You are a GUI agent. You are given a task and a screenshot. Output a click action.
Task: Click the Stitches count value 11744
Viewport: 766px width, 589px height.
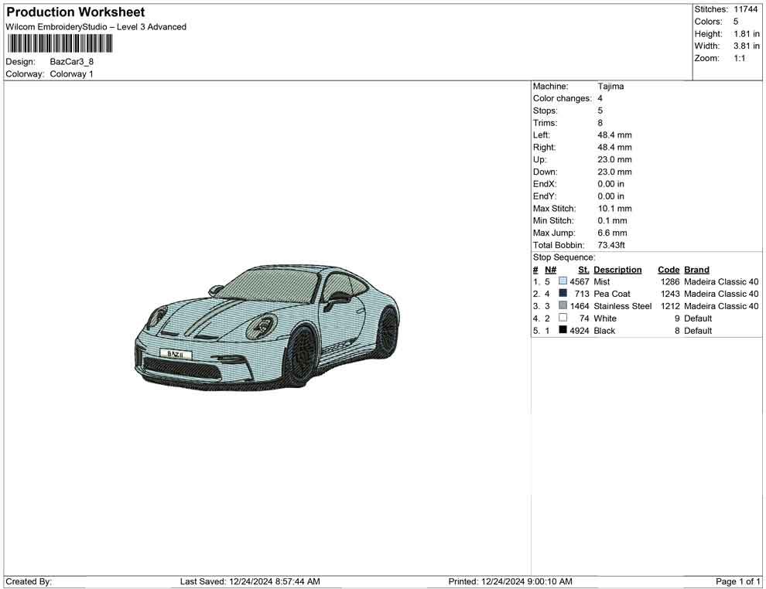point(746,9)
